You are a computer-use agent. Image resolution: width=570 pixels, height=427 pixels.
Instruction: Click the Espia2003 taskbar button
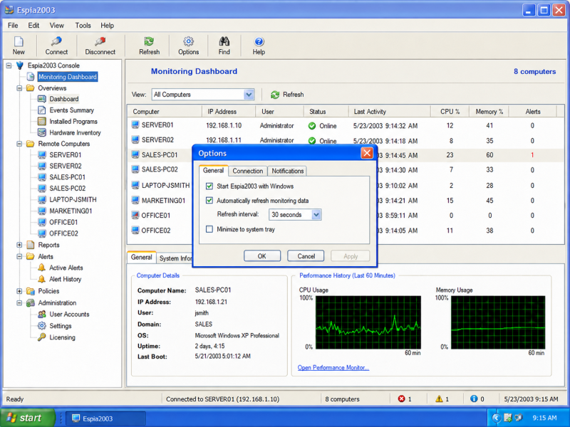106,418
